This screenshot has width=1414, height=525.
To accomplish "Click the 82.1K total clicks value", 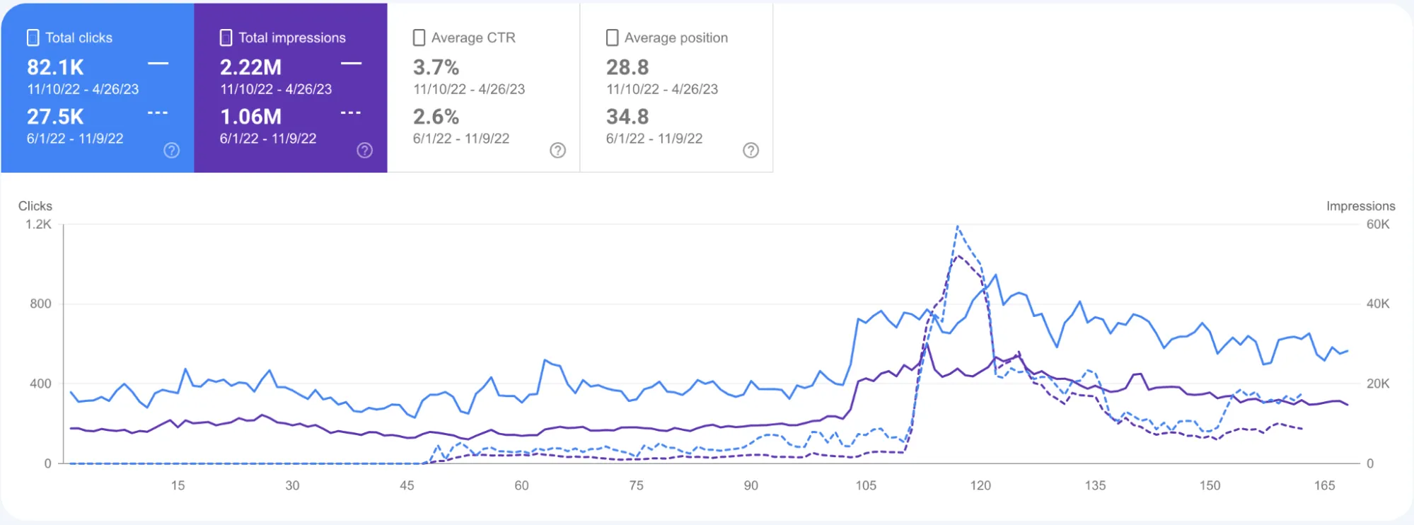I will coord(54,68).
